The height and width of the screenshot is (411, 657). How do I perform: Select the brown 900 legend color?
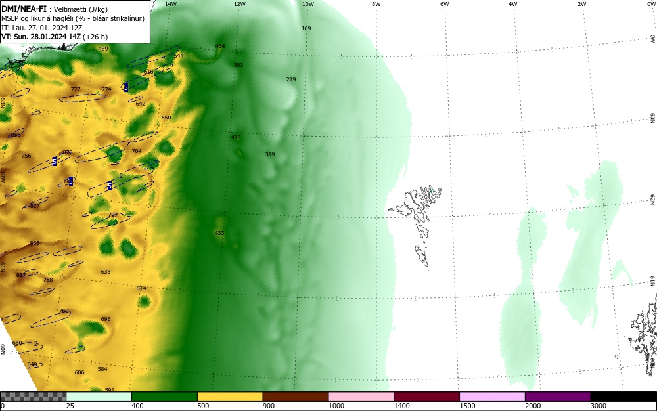pos(296,397)
